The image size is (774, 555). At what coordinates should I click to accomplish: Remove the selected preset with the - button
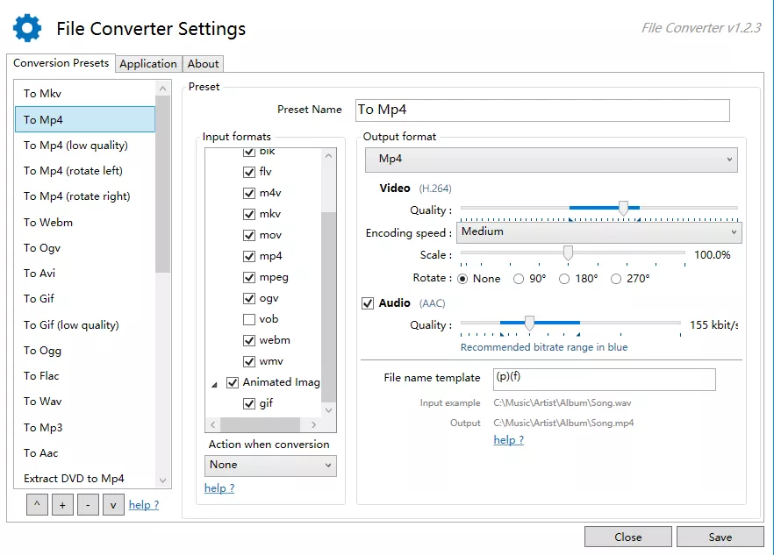[88, 505]
